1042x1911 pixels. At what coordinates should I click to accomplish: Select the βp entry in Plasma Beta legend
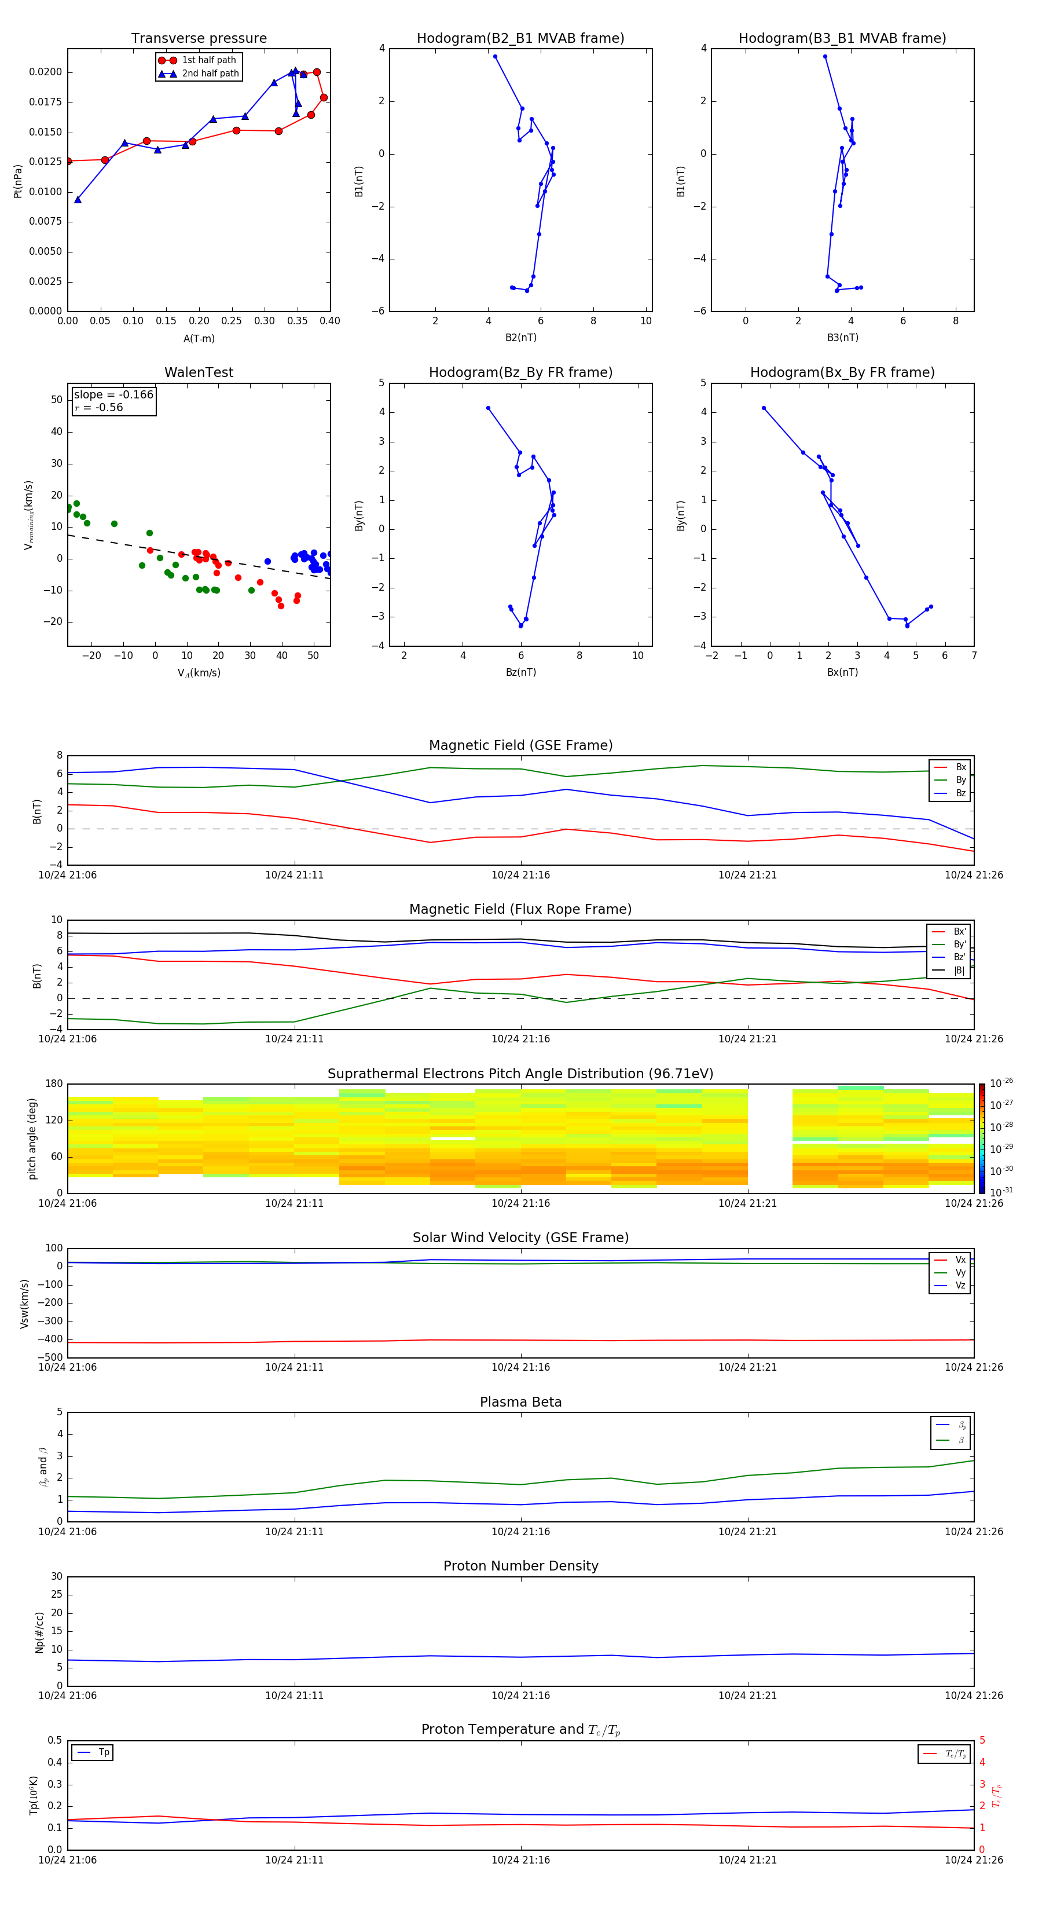[x=951, y=1425]
